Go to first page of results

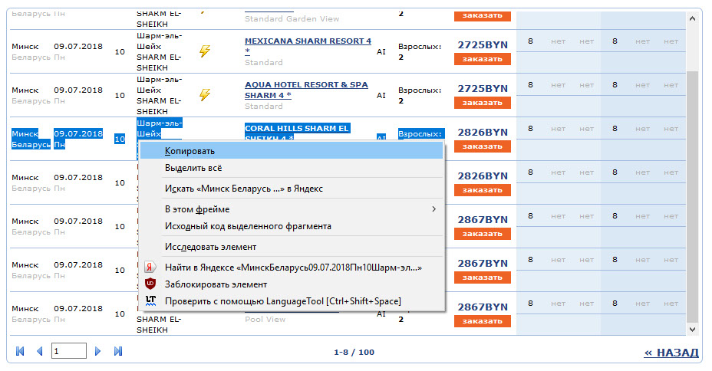point(20,351)
